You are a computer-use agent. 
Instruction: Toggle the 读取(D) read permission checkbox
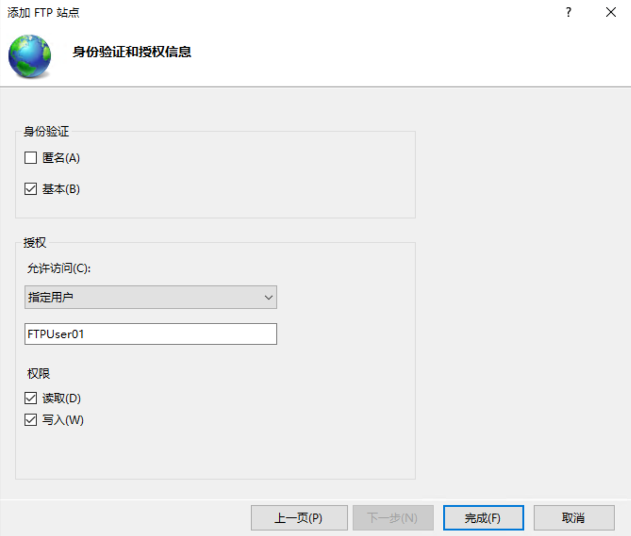pyautogui.click(x=31, y=398)
